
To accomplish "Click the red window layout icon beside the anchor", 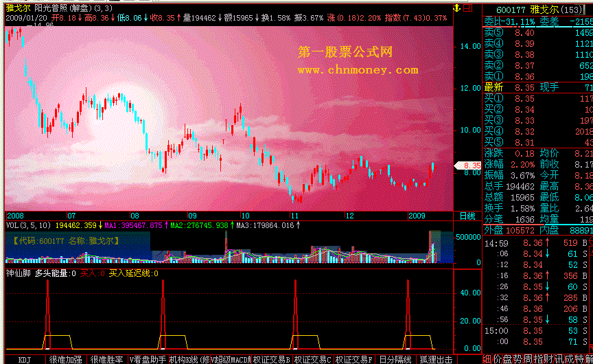I will 468,8.
